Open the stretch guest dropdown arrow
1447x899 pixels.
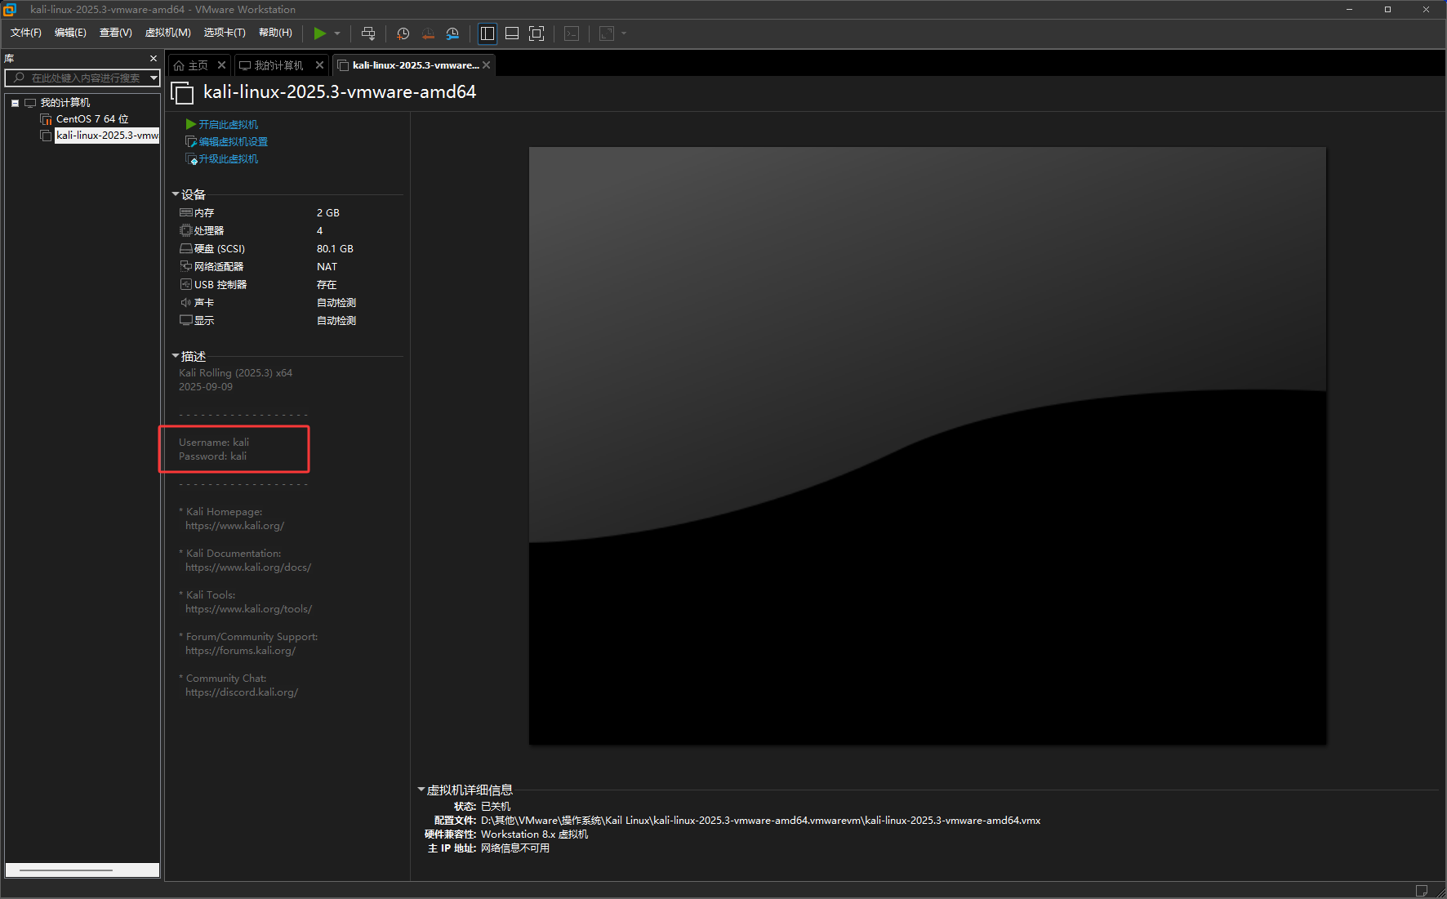coord(624,33)
